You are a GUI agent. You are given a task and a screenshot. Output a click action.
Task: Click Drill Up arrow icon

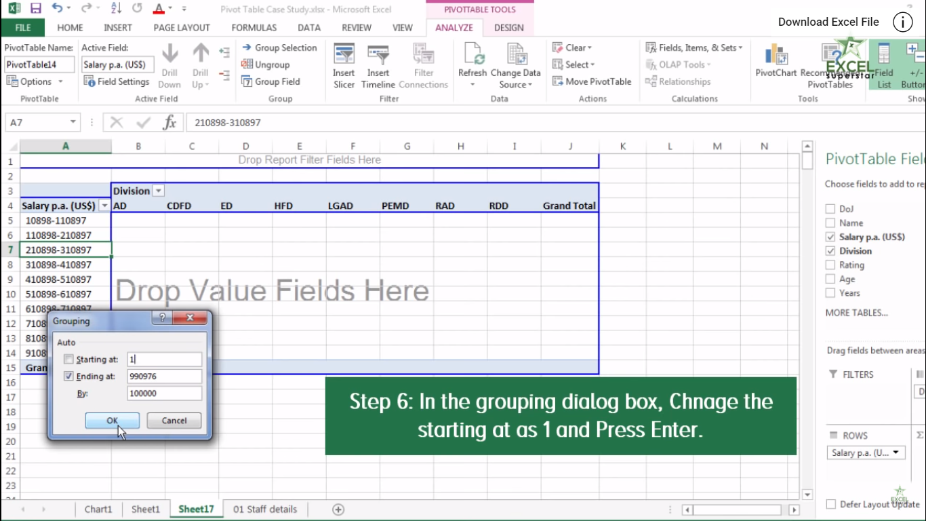click(x=201, y=54)
